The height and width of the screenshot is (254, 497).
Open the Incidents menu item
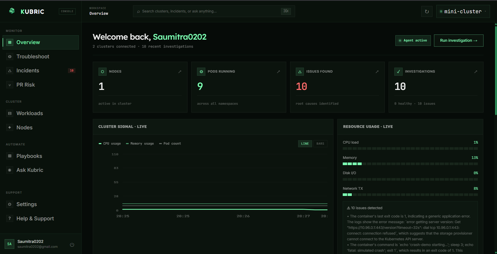[41, 70]
